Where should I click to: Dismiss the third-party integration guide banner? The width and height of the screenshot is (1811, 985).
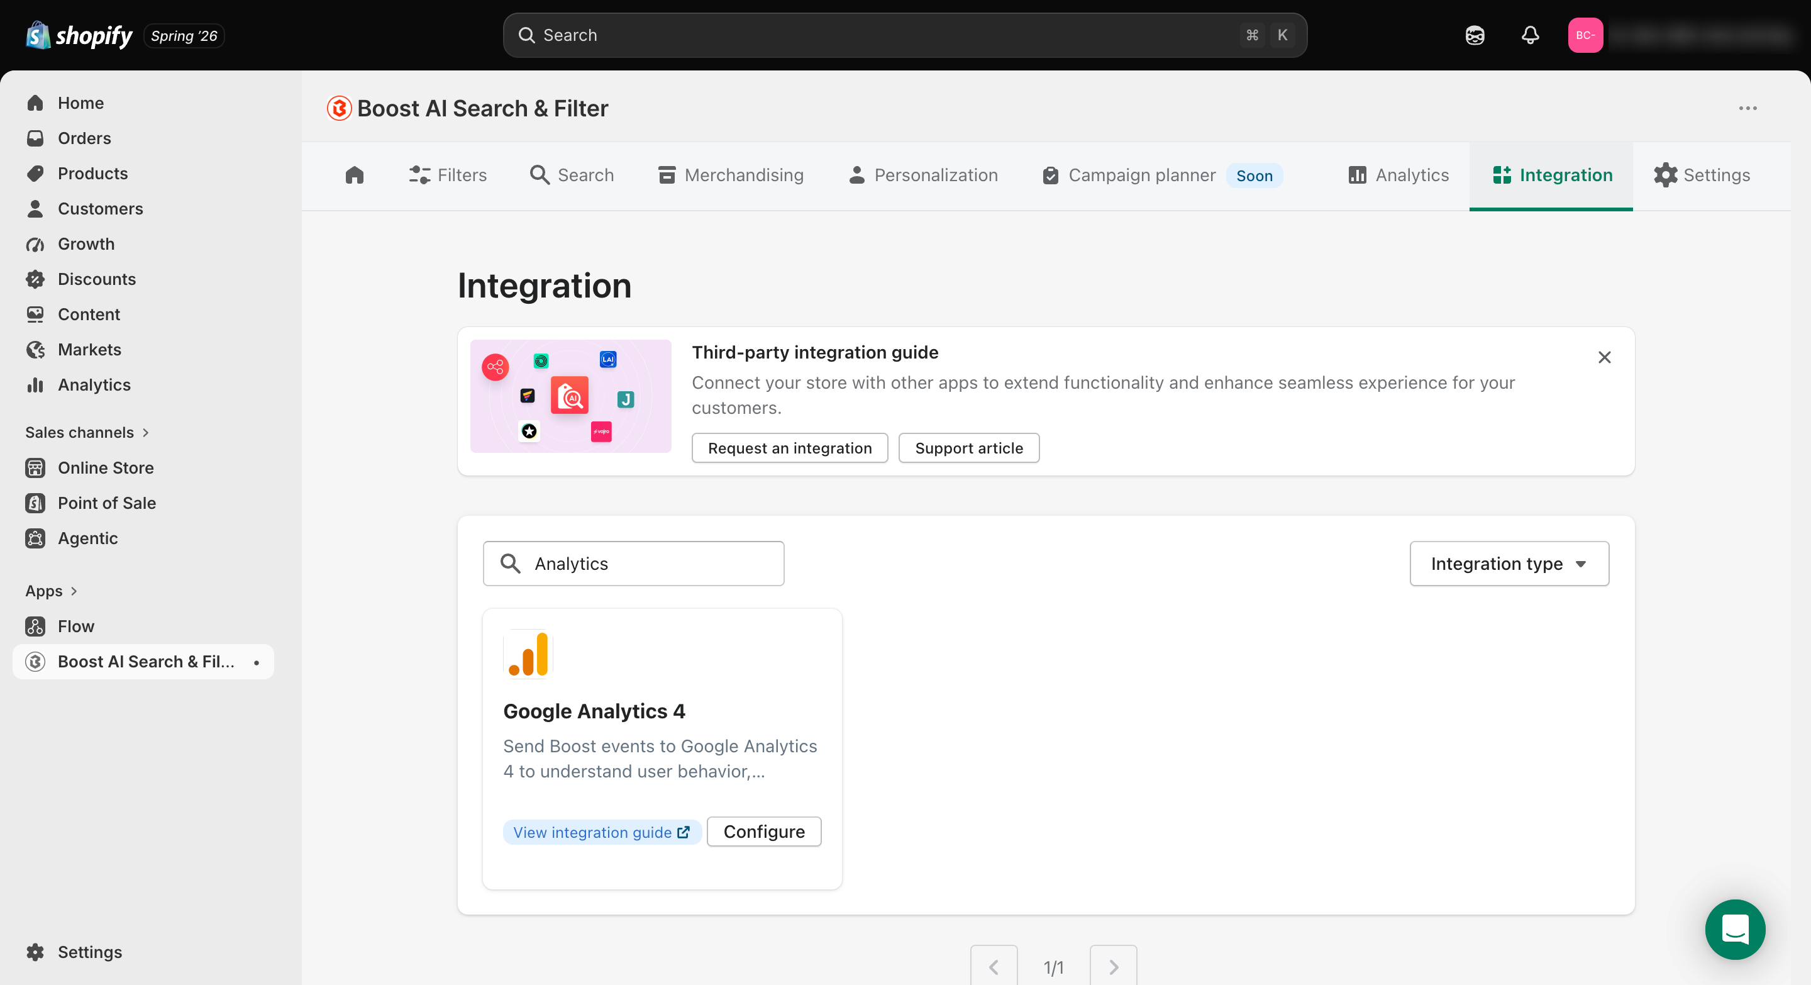(x=1603, y=357)
